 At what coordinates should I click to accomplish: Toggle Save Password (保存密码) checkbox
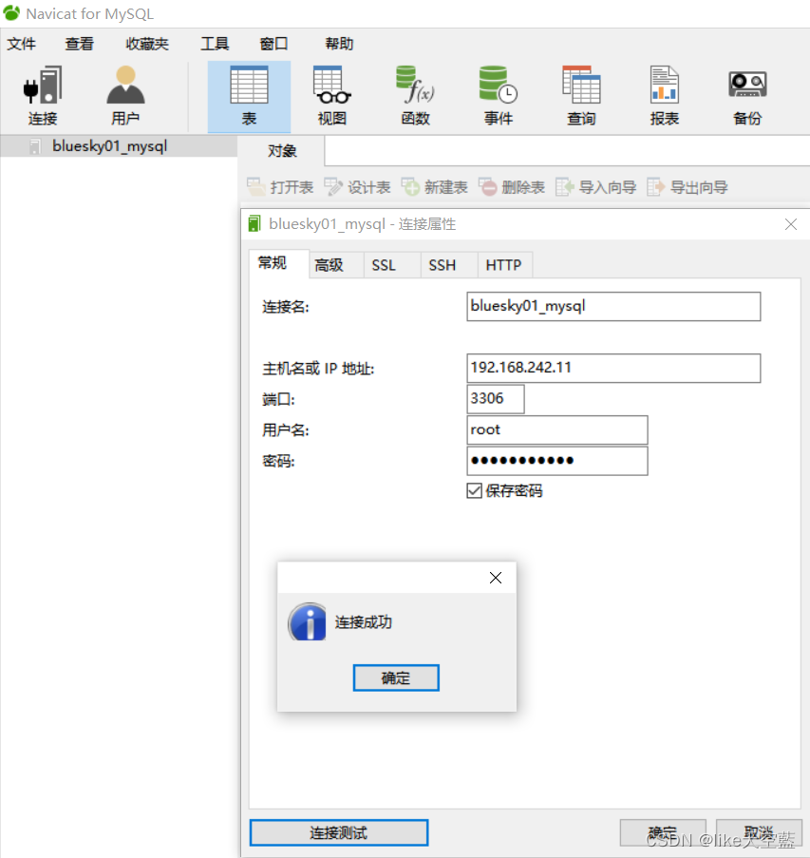pyautogui.click(x=474, y=491)
